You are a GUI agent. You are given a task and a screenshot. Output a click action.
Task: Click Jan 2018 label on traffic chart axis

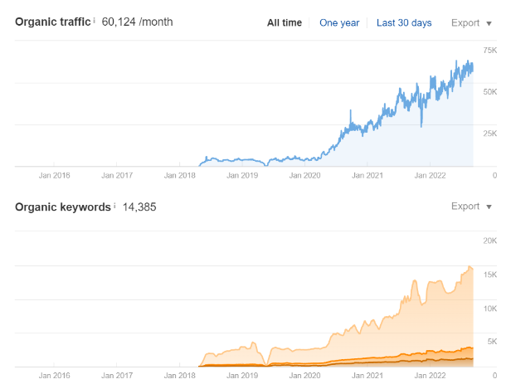coord(179,176)
